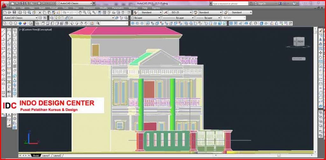This screenshot has width=326, height=160.
Task: Click the Solid Union icon
Action: click(133, 24)
